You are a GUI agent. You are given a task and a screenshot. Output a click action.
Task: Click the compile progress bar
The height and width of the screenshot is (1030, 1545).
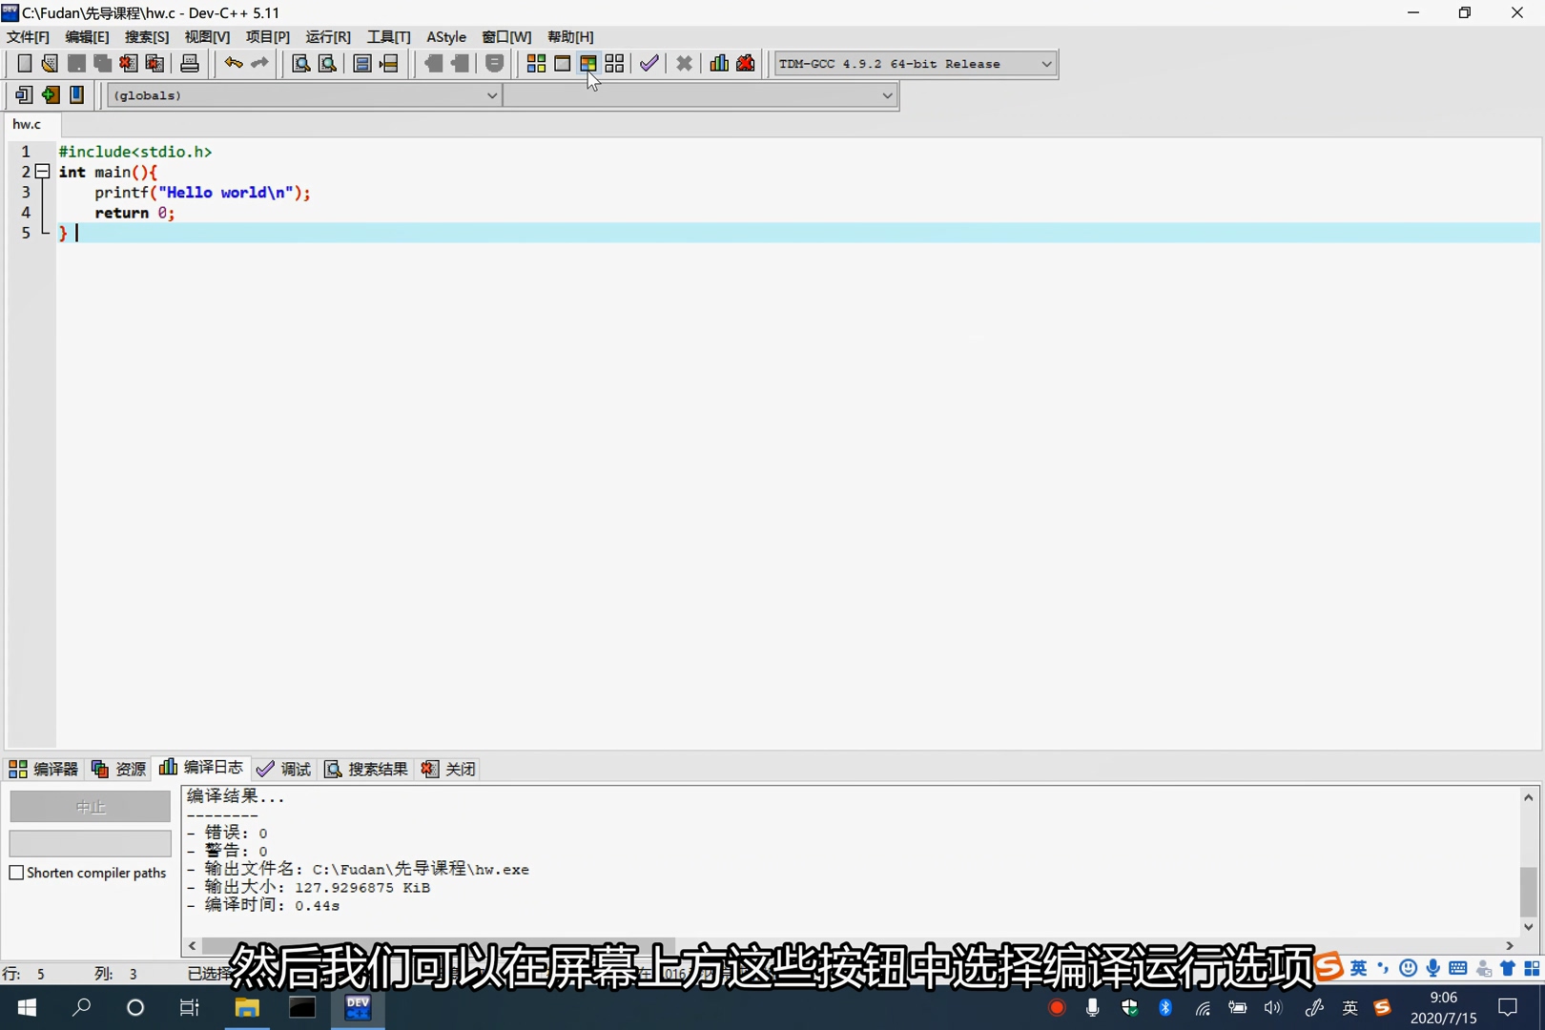(x=91, y=843)
